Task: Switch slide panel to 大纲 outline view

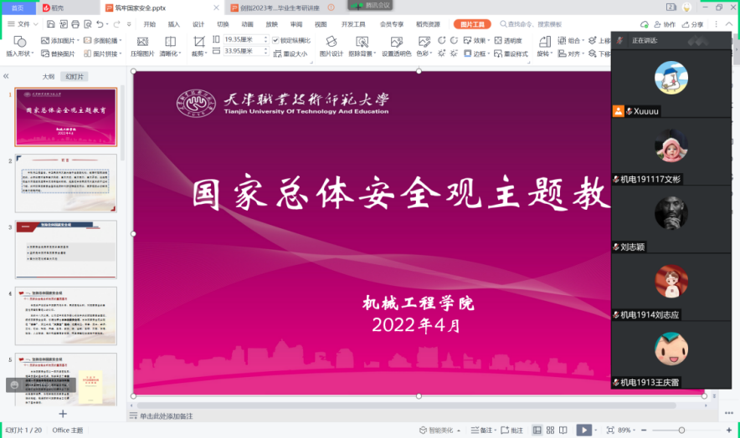Action: (49, 76)
